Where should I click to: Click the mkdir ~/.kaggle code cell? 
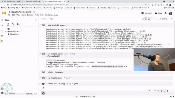[x=107, y=72]
